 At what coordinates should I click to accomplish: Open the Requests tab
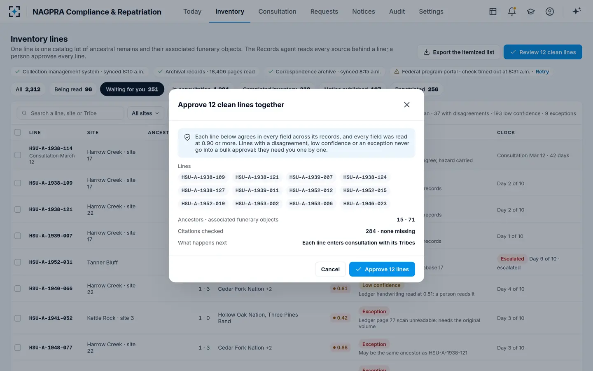[324, 12]
